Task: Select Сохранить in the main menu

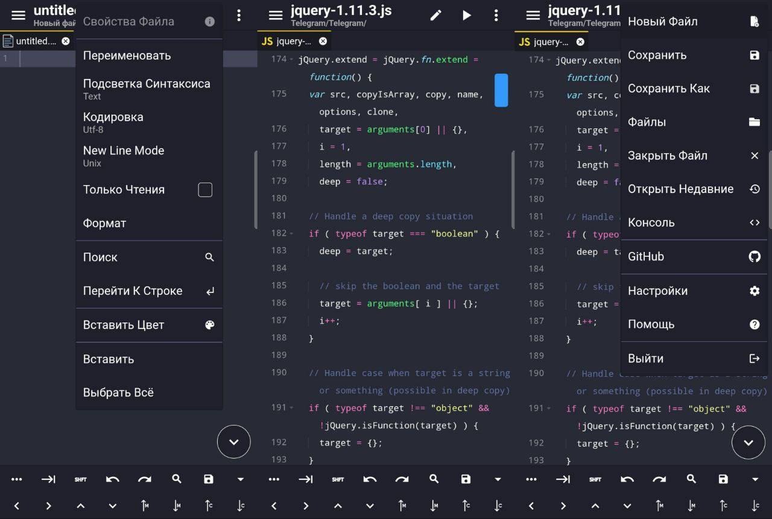Action: point(694,55)
